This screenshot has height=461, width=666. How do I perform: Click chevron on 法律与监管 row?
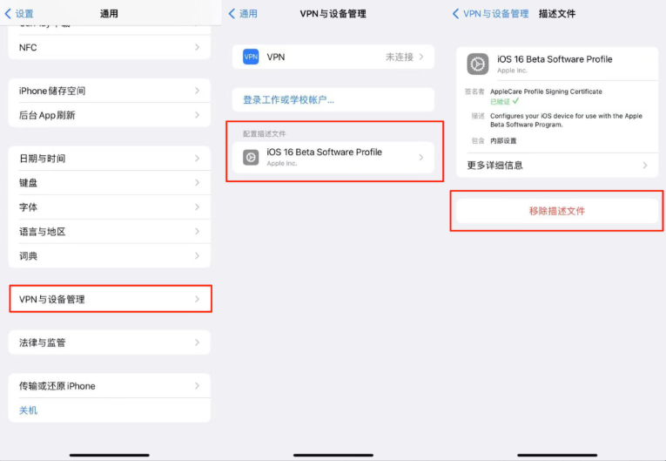coord(197,342)
